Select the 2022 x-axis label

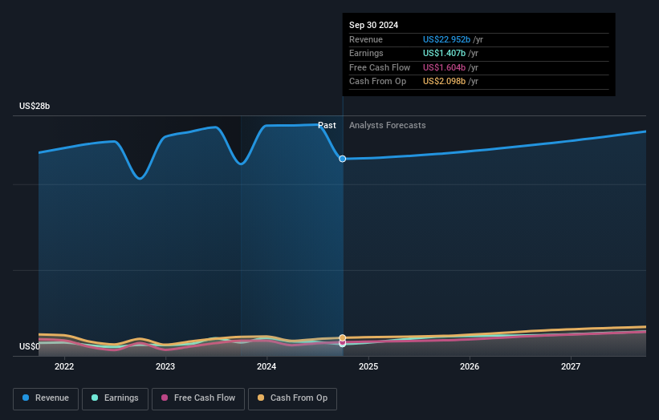64,366
